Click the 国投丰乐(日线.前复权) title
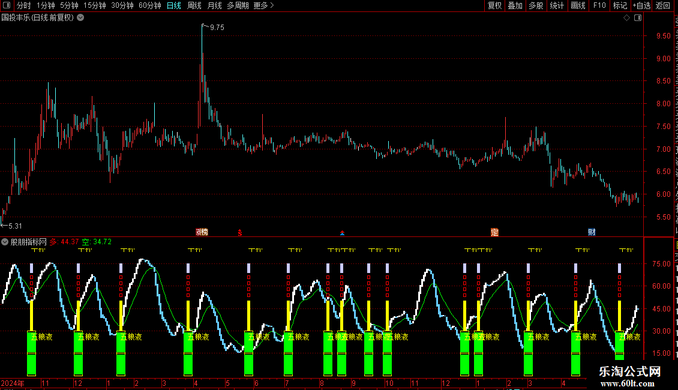Viewport: 678px width, 390px height. click(x=38, y=18)
